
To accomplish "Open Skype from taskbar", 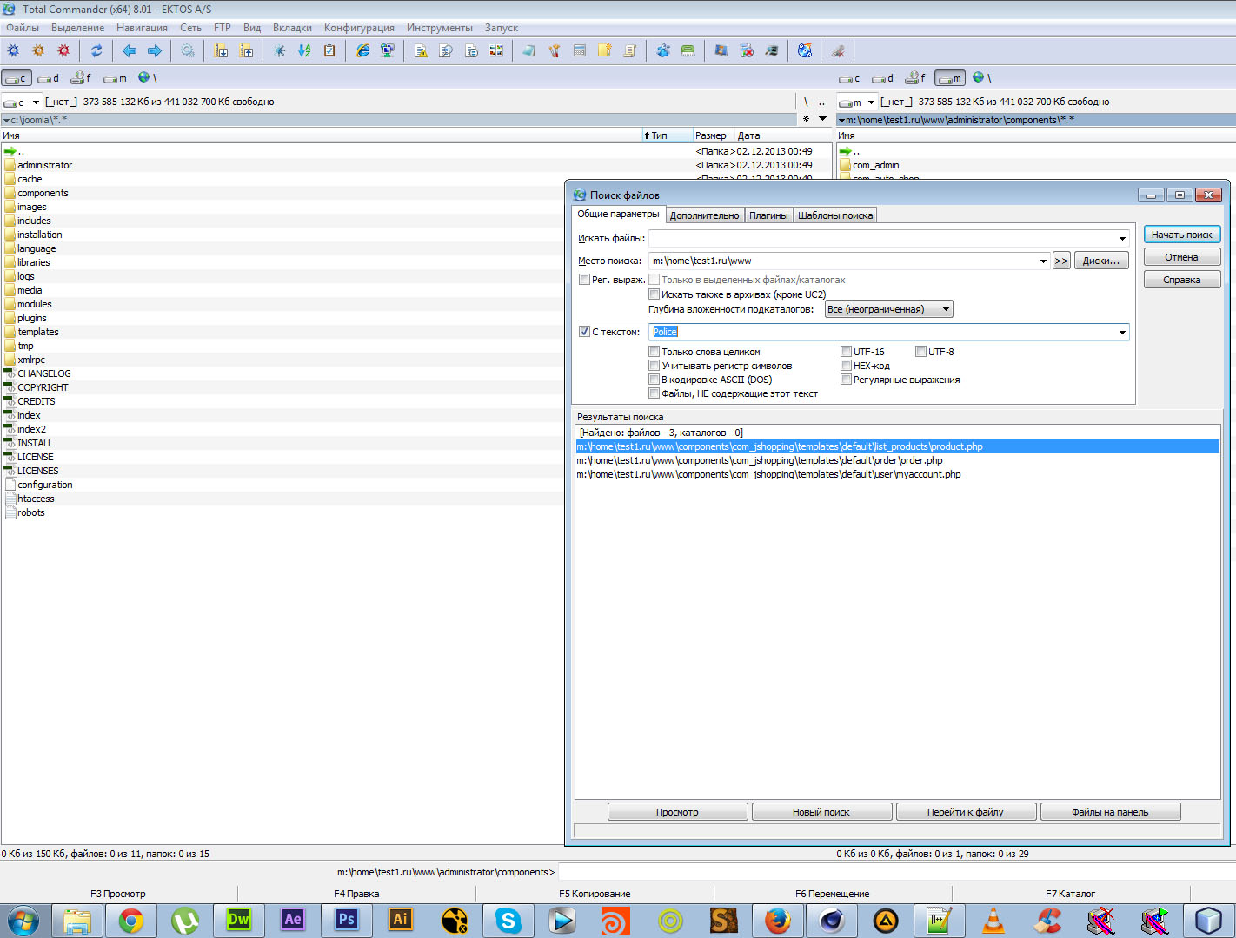I will tap(508, 921).
